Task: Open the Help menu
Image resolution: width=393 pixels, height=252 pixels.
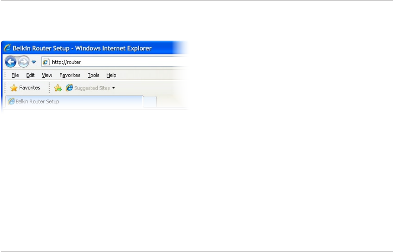Action: 111,75
